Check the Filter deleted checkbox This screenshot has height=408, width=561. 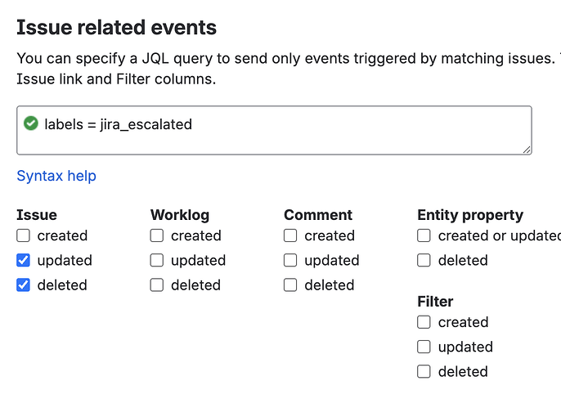click(424, 371)
